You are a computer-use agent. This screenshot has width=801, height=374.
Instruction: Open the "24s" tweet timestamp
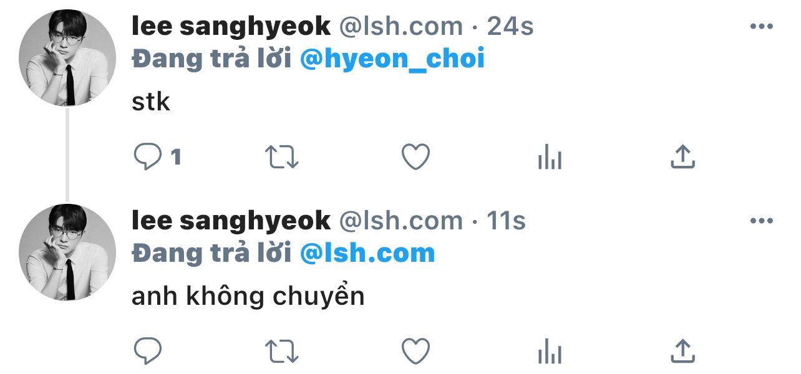[x=510, y=27]
